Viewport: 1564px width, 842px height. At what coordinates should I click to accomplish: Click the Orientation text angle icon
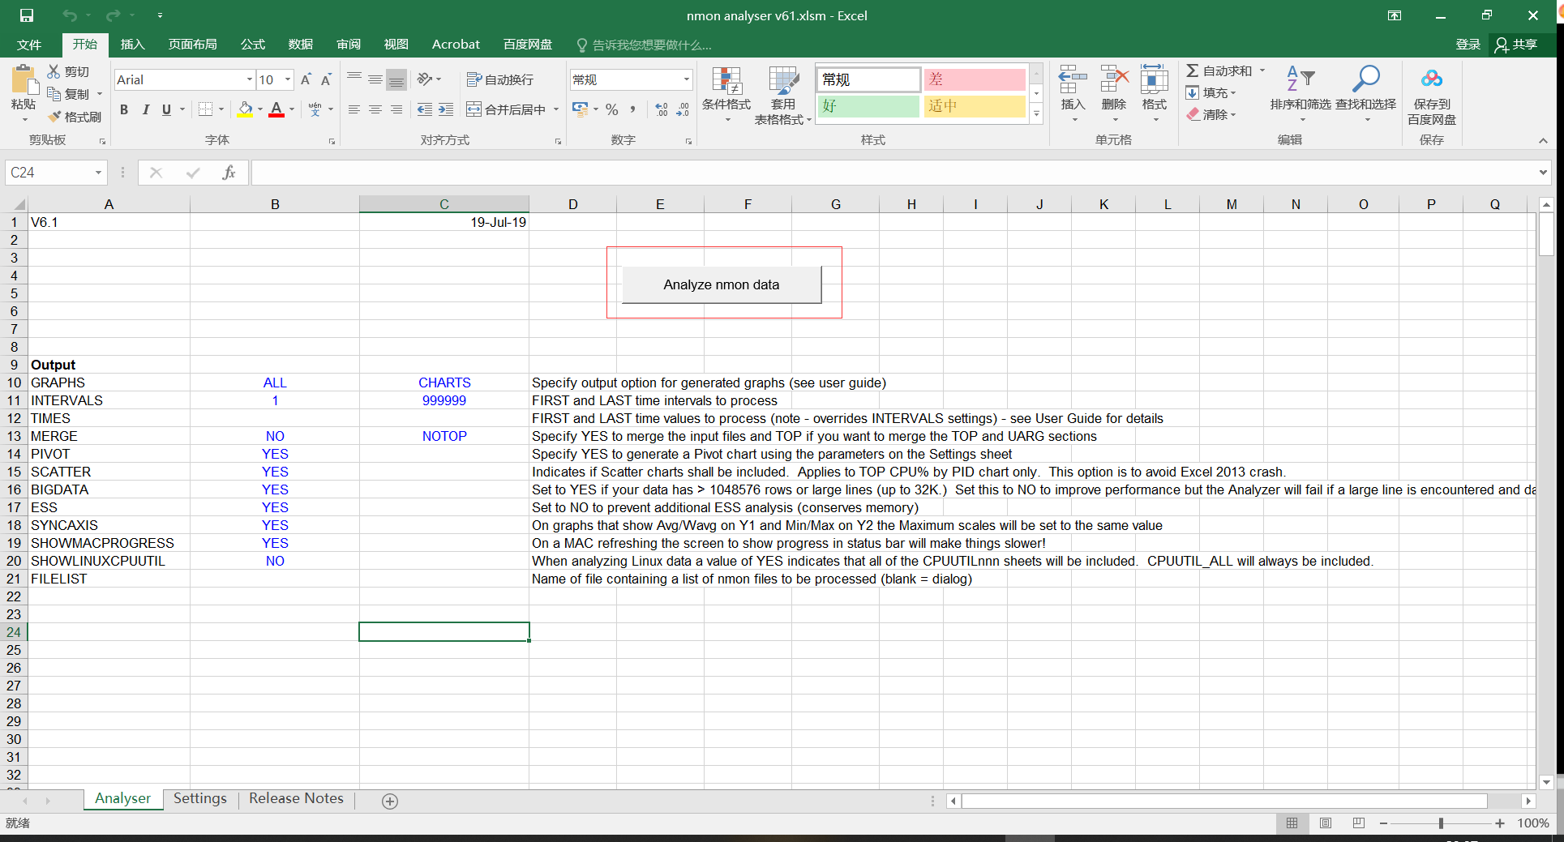(425, 79)
